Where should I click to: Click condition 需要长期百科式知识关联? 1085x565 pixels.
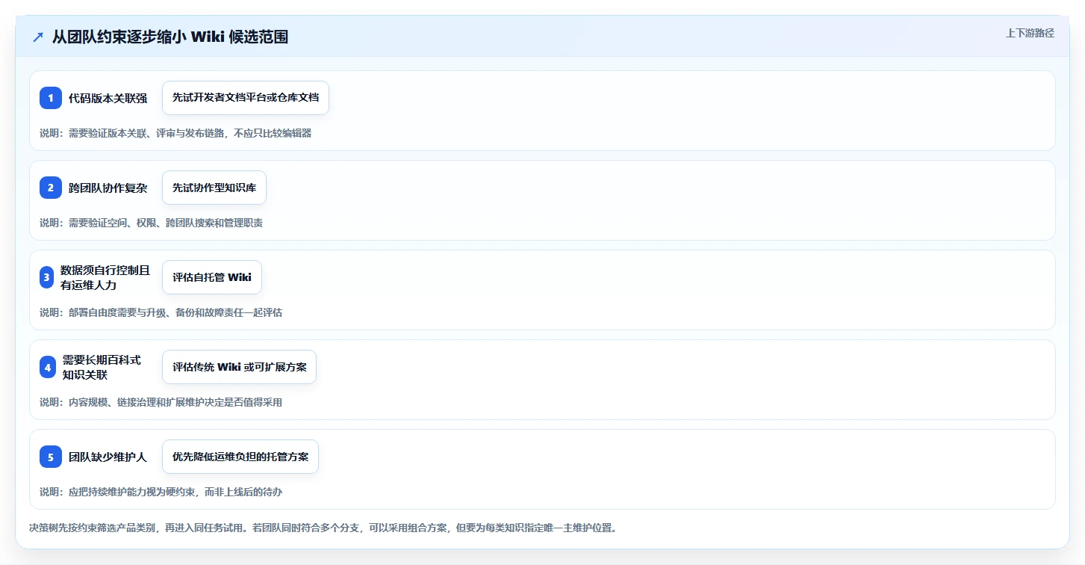[102, 367]
